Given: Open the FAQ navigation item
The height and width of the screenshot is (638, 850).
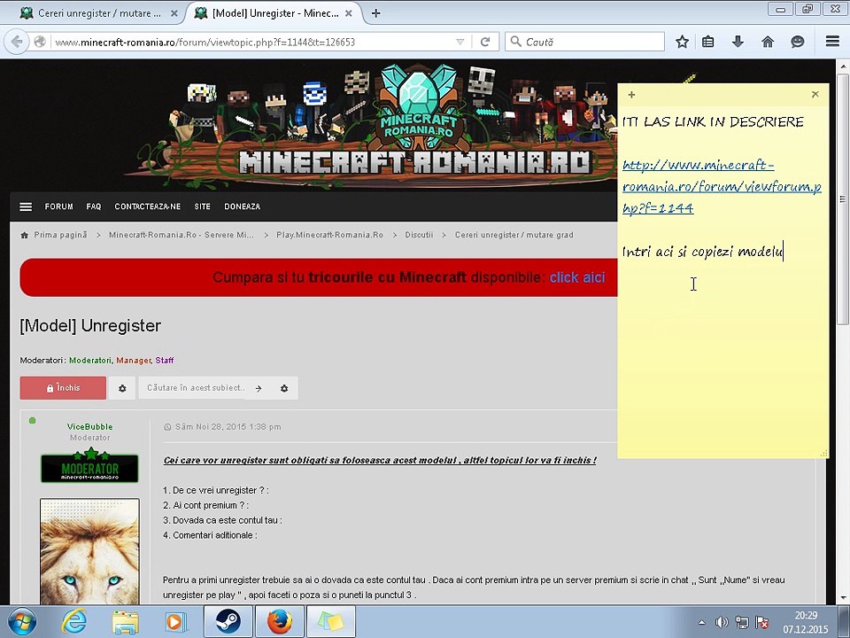Looking at the screenshot, I should [x=94, y=206].
